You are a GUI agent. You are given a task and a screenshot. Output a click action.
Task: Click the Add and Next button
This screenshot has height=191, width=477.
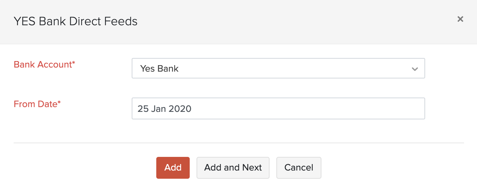(233, 167)
